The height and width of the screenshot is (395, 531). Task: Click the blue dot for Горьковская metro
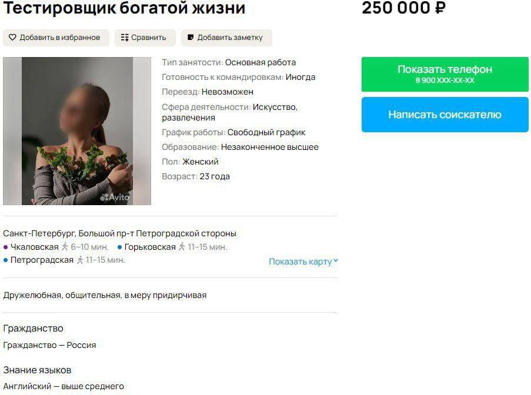coord(119,247)
